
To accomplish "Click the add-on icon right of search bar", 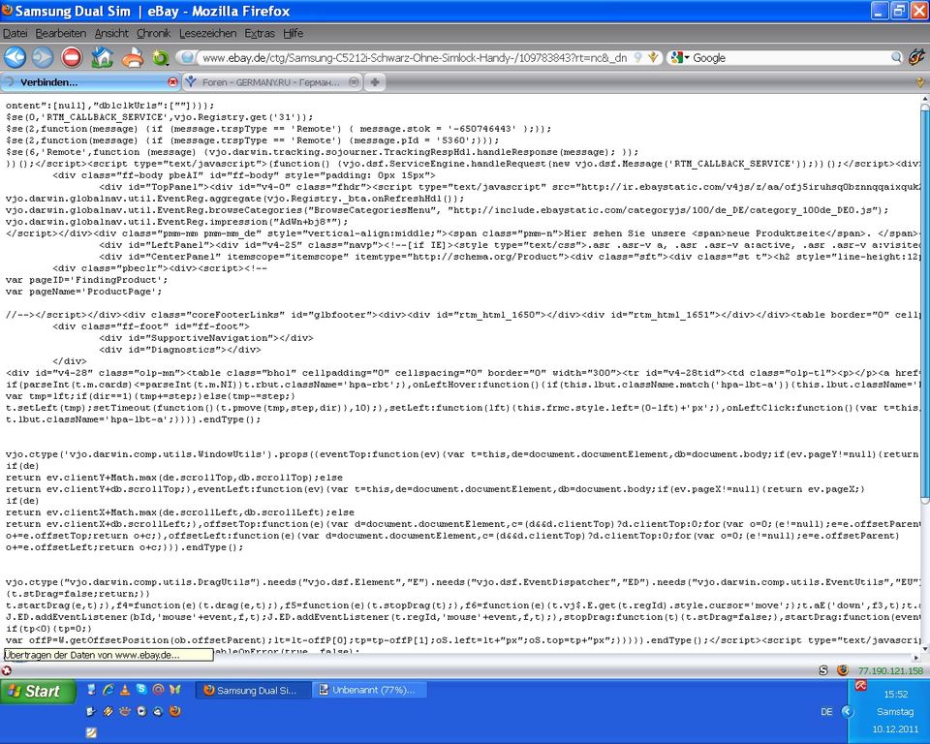I will [917, 57].
